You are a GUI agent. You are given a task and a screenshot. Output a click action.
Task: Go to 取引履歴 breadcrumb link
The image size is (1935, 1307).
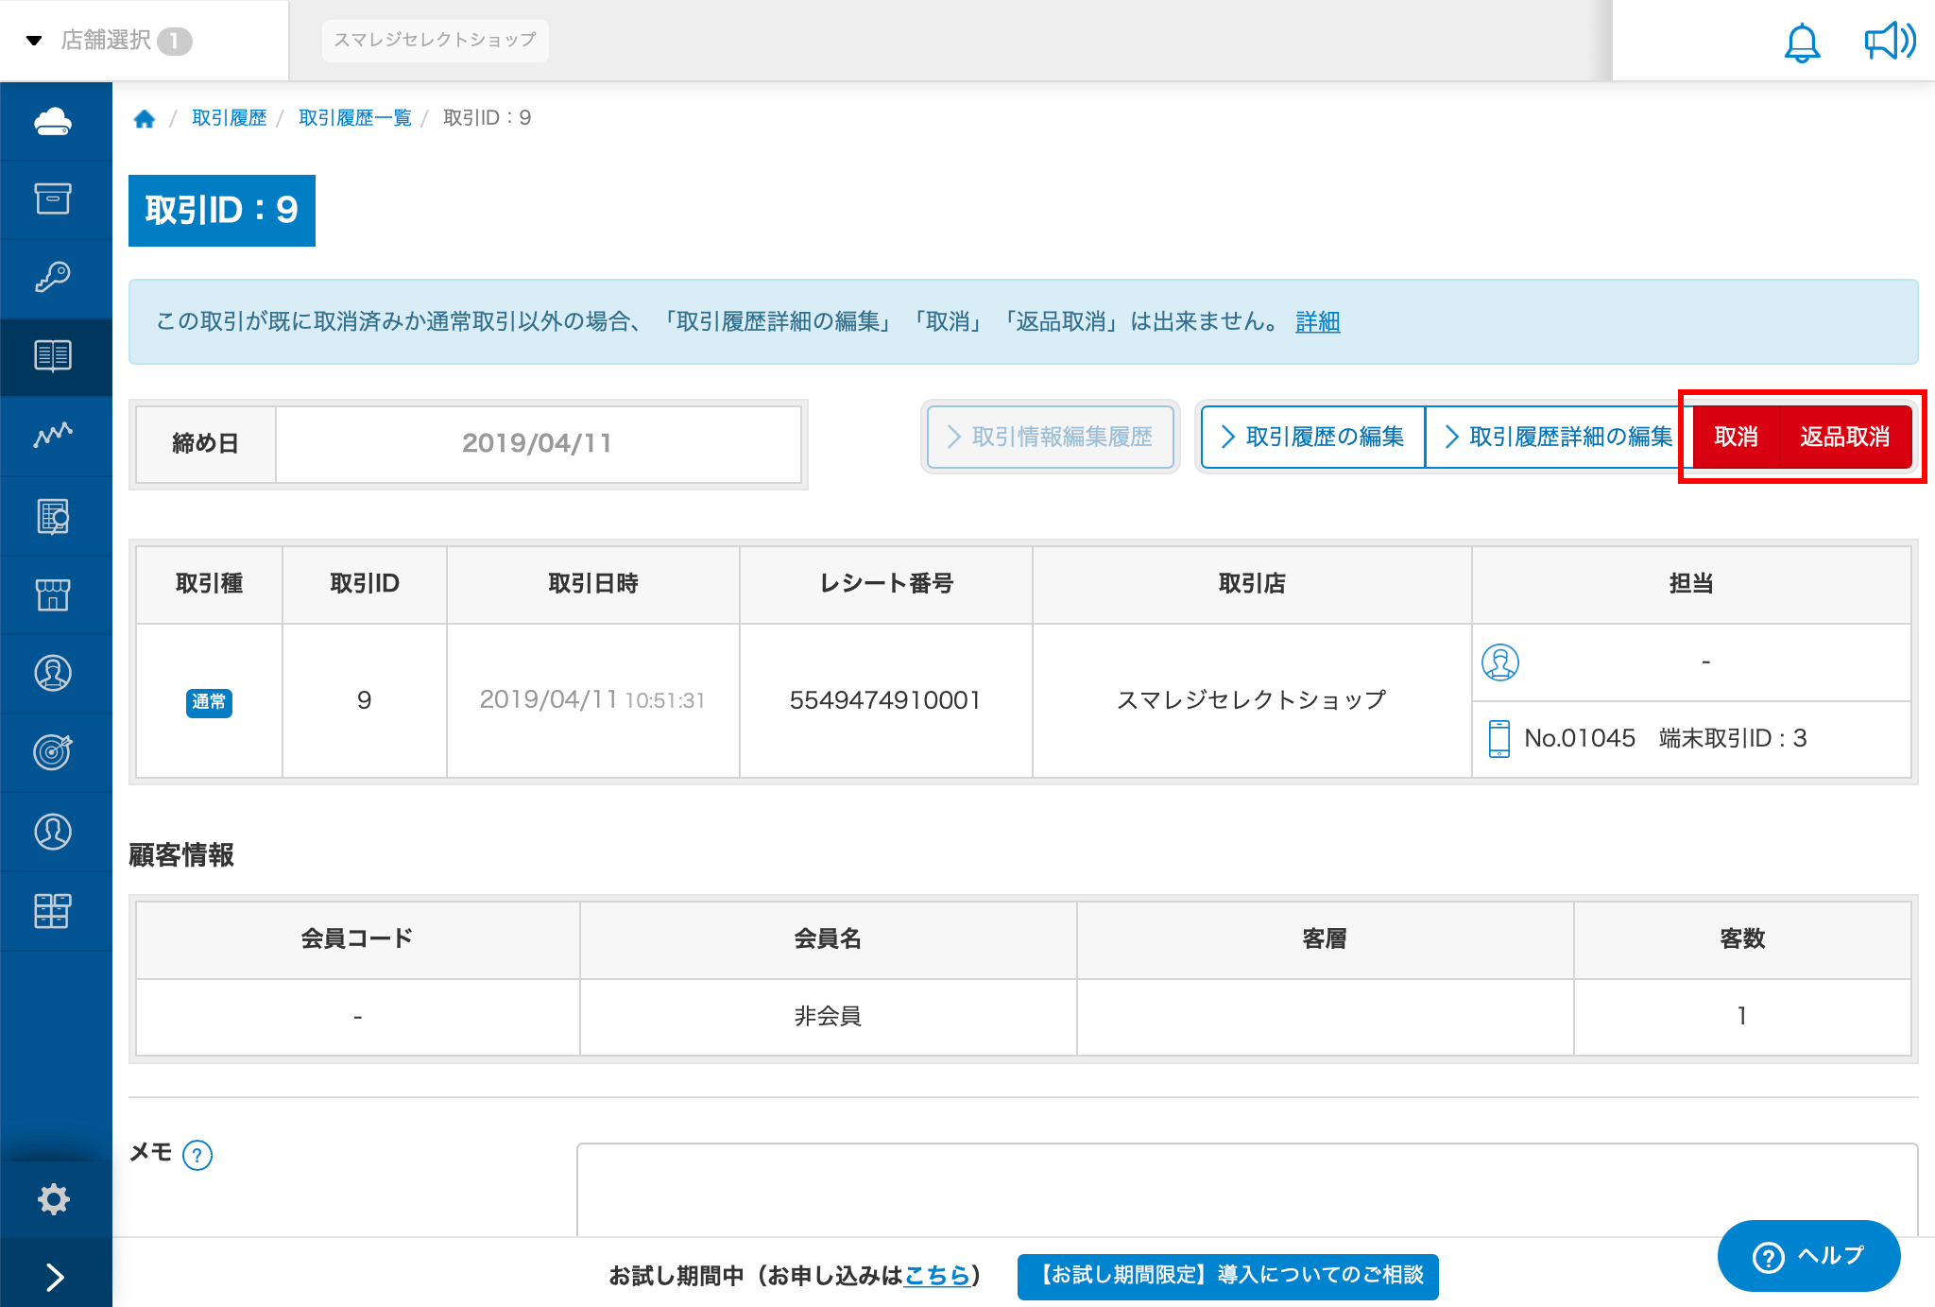pos(230,118)
